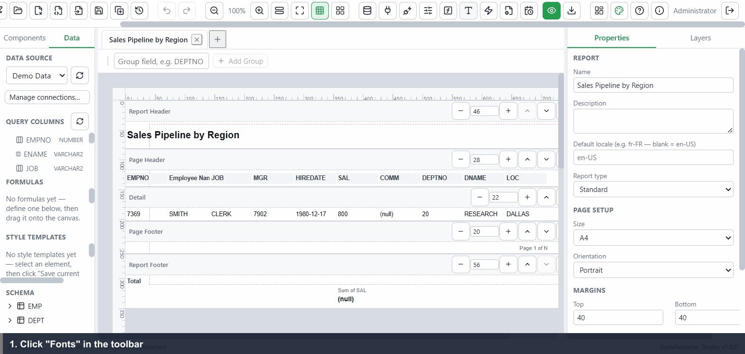This screenshot has width=745, height=354.
Task: Refresh the Demo Data source
Action: pos(80,76)
